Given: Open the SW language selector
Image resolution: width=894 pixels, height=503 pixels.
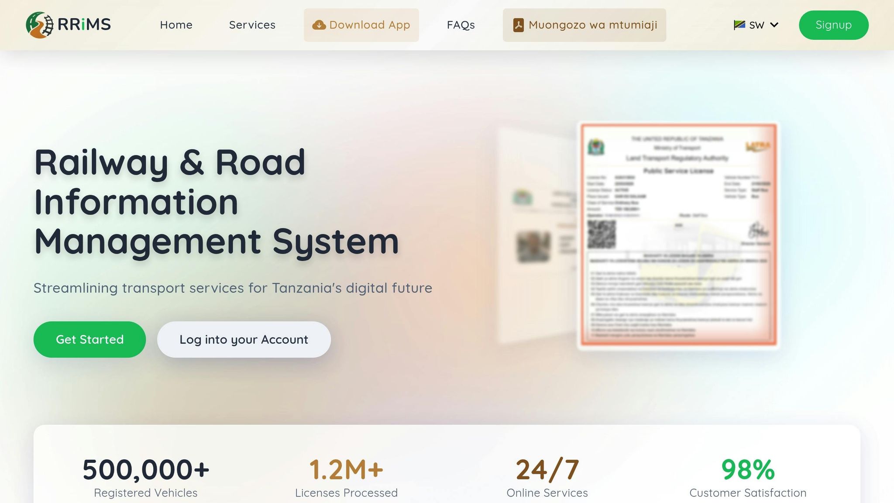Looking at the screenshot, I should click(756, 25).
